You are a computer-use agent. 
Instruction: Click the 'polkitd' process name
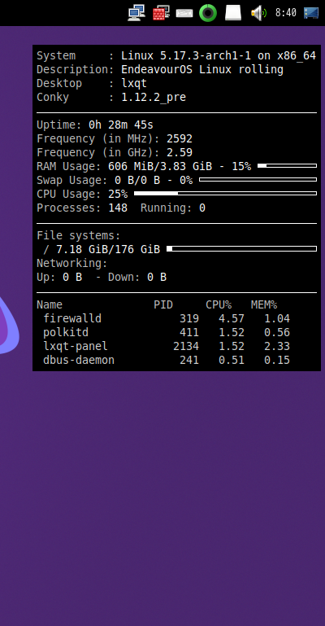(x=66, y=333)
